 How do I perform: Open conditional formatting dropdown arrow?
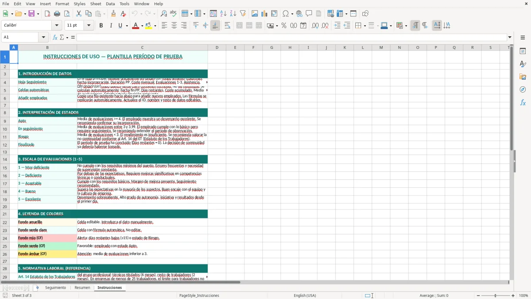[x=406, y=26]
